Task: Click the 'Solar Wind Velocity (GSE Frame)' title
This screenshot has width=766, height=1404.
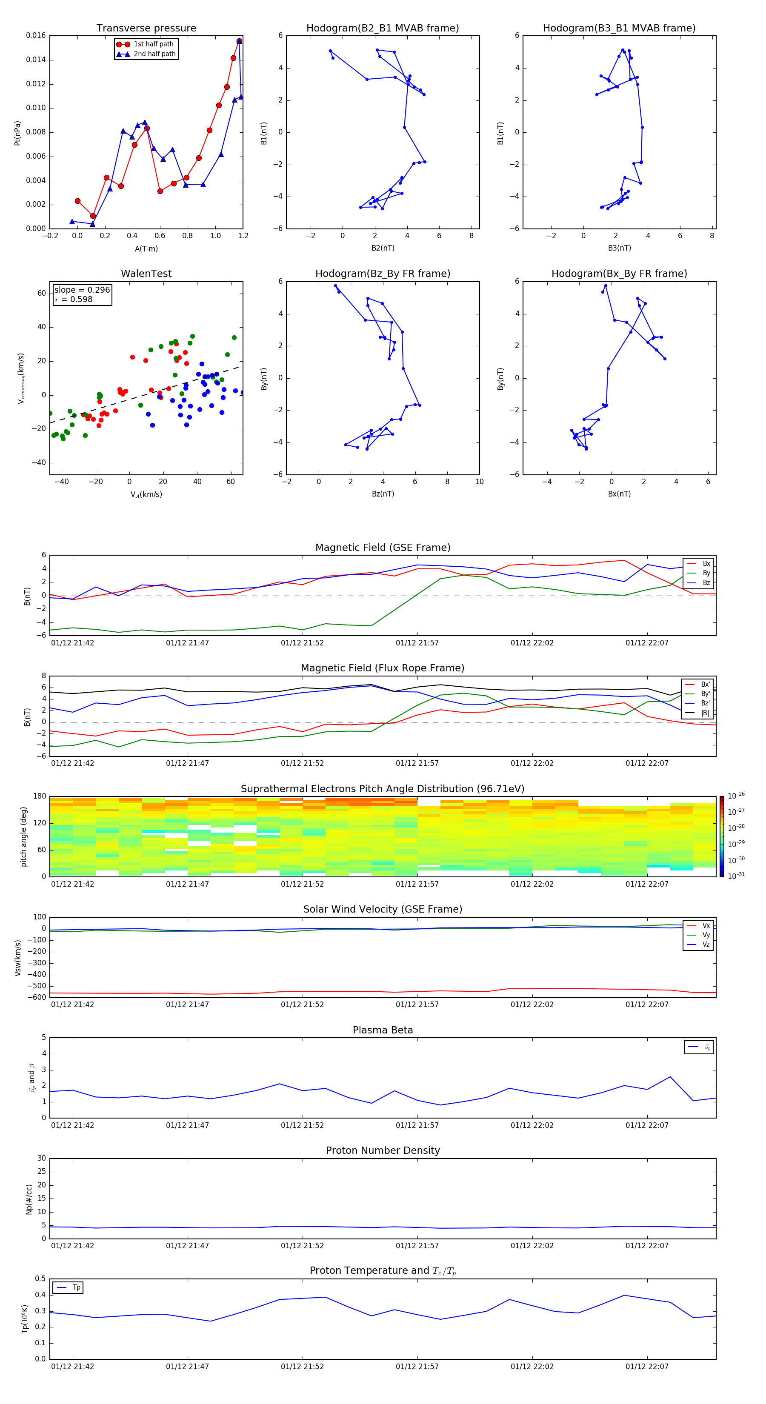Action: (x=383, y=909)
